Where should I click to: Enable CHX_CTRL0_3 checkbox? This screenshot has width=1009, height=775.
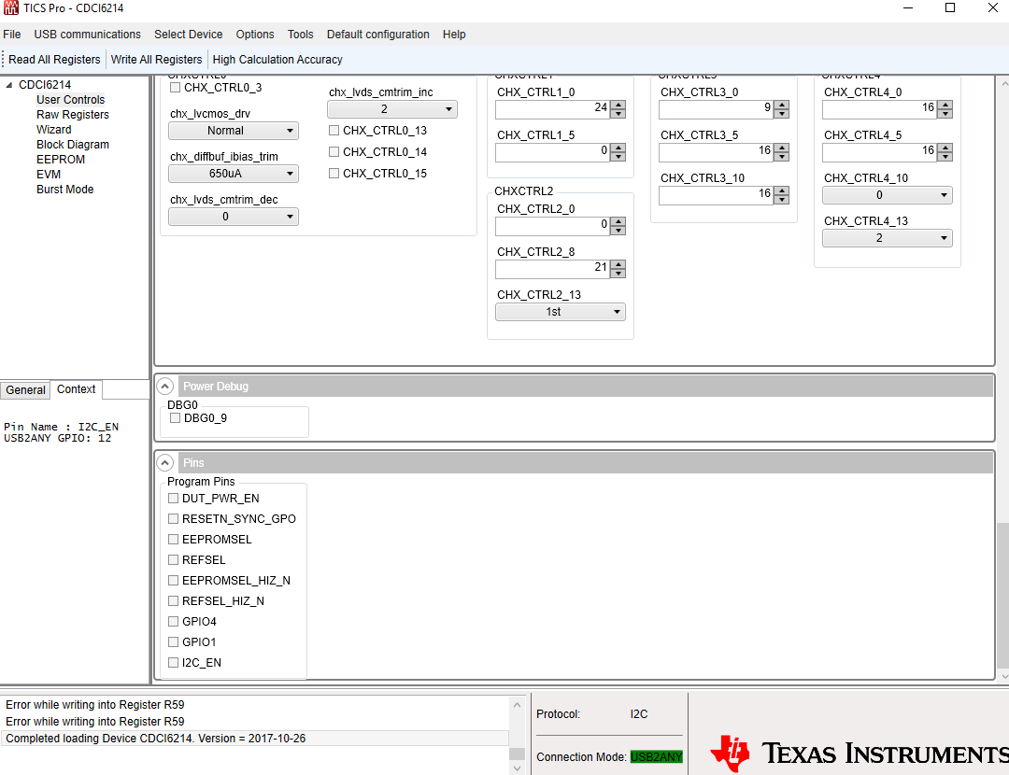[x=175, y=88]
